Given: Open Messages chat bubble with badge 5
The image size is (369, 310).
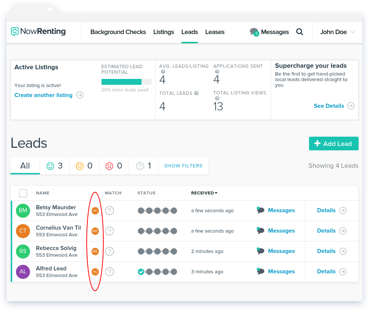Looking at the screenshot, I should tap(254, 32).
